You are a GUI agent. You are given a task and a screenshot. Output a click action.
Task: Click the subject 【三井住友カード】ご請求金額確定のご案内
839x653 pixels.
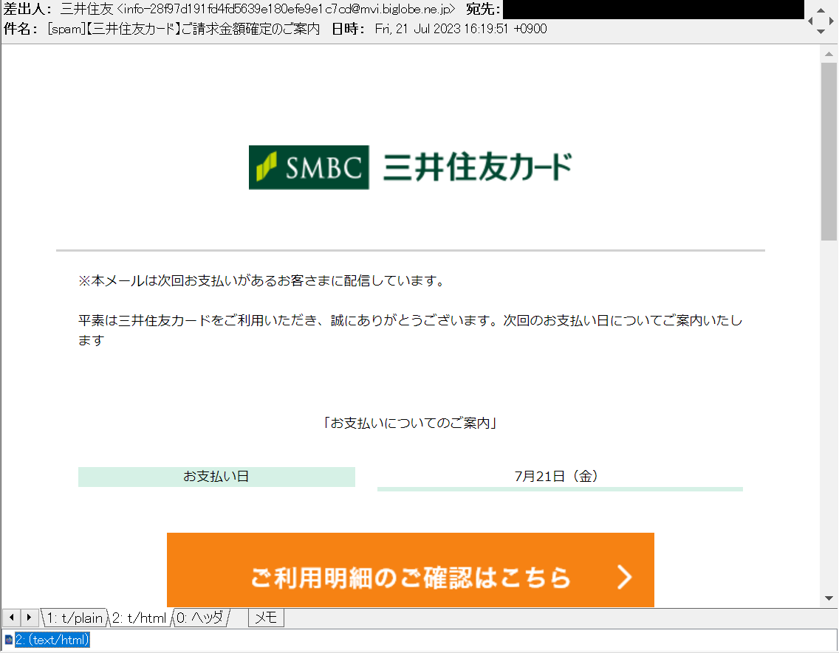pos(203,29)
